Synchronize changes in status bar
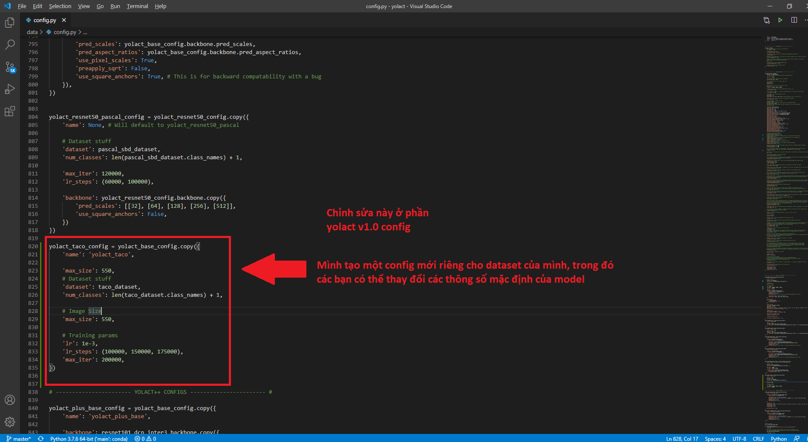The width and height of the screenshot is (808, 442). tap(40, 439)
